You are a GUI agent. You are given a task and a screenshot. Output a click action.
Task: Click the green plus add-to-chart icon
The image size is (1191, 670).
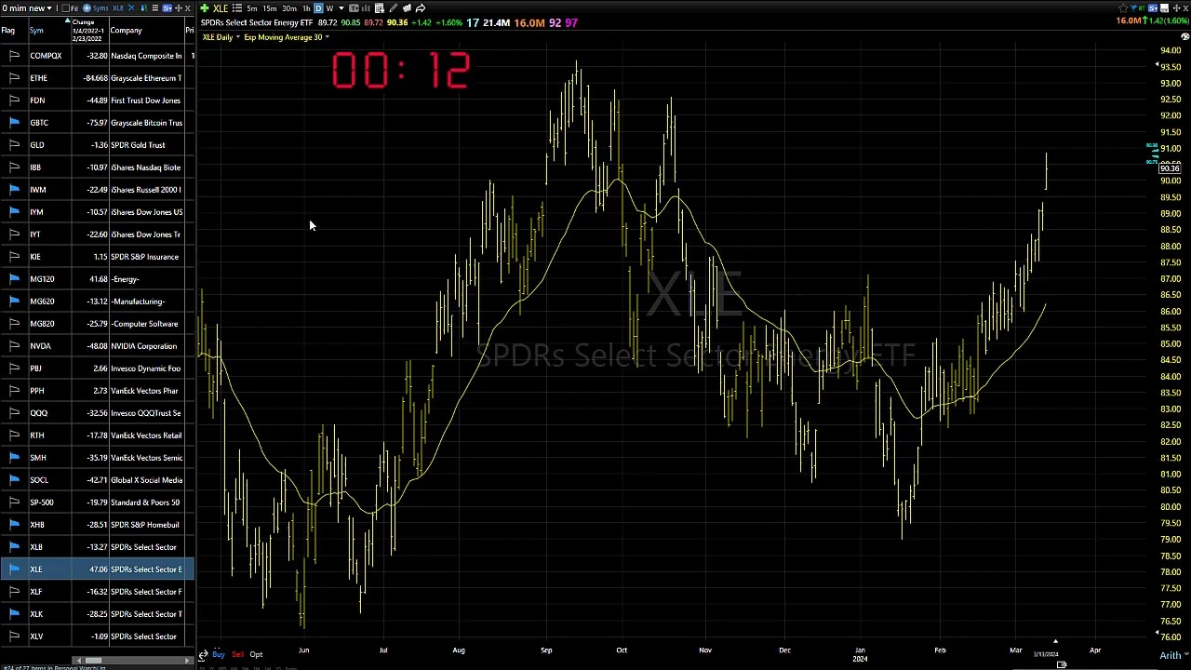[x=205, y=8]
